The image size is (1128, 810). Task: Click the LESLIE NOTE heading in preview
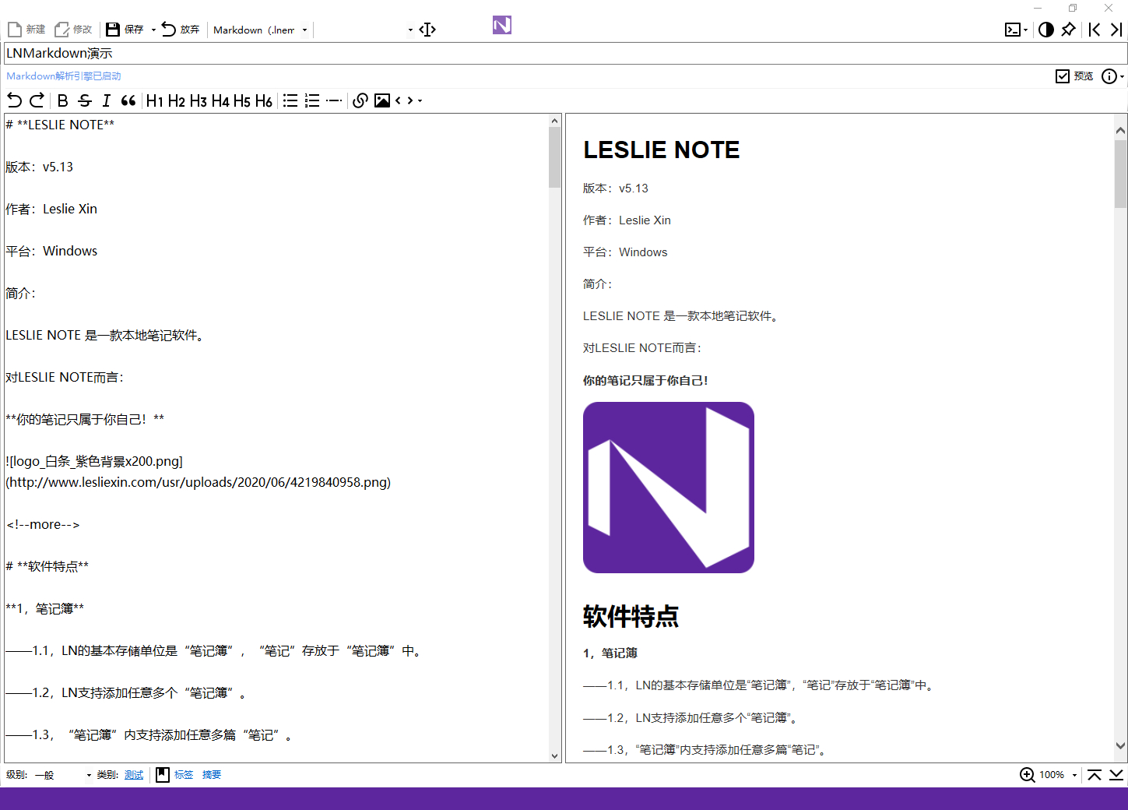[x=662, y=150]
